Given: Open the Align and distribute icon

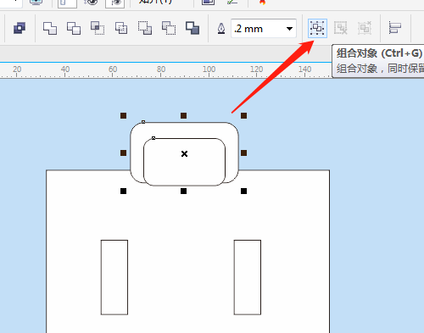Looking at the screenshot, I should point(394,28).
